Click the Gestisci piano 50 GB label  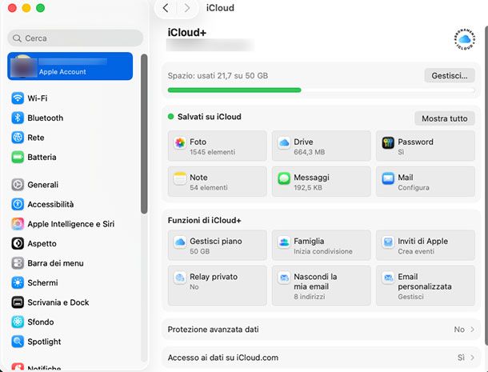pos(199,251)
